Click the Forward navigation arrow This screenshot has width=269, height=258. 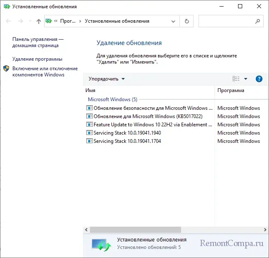tap(20, 21)
